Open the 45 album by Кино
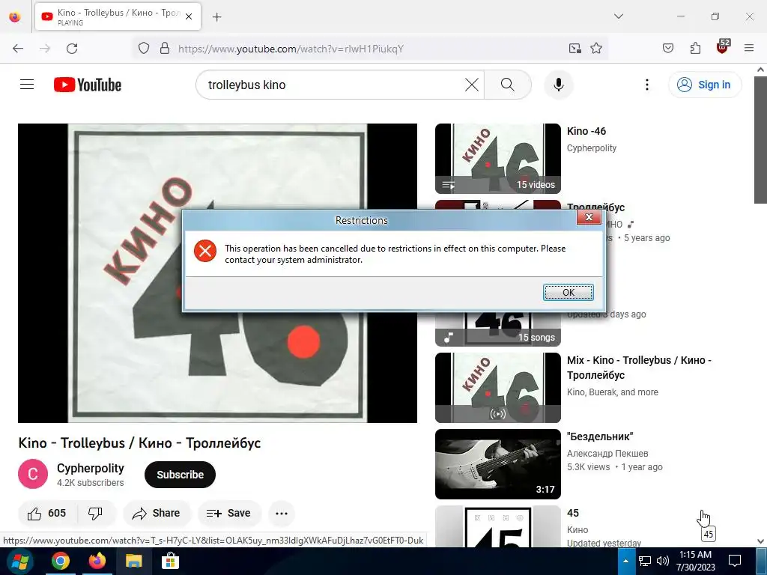The width and height of the screenshot is (767, 575). pos(573,513)
